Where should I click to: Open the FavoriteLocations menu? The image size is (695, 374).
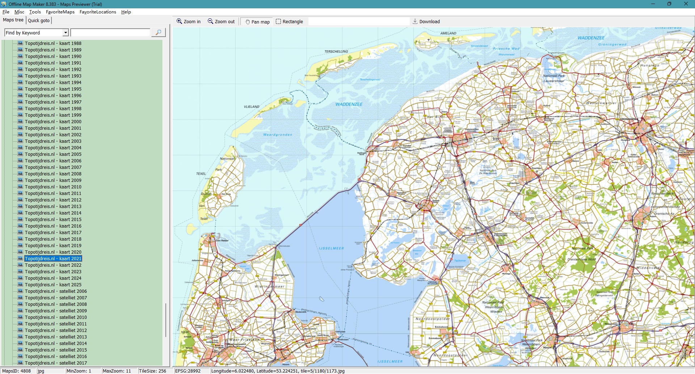(98, 12)
